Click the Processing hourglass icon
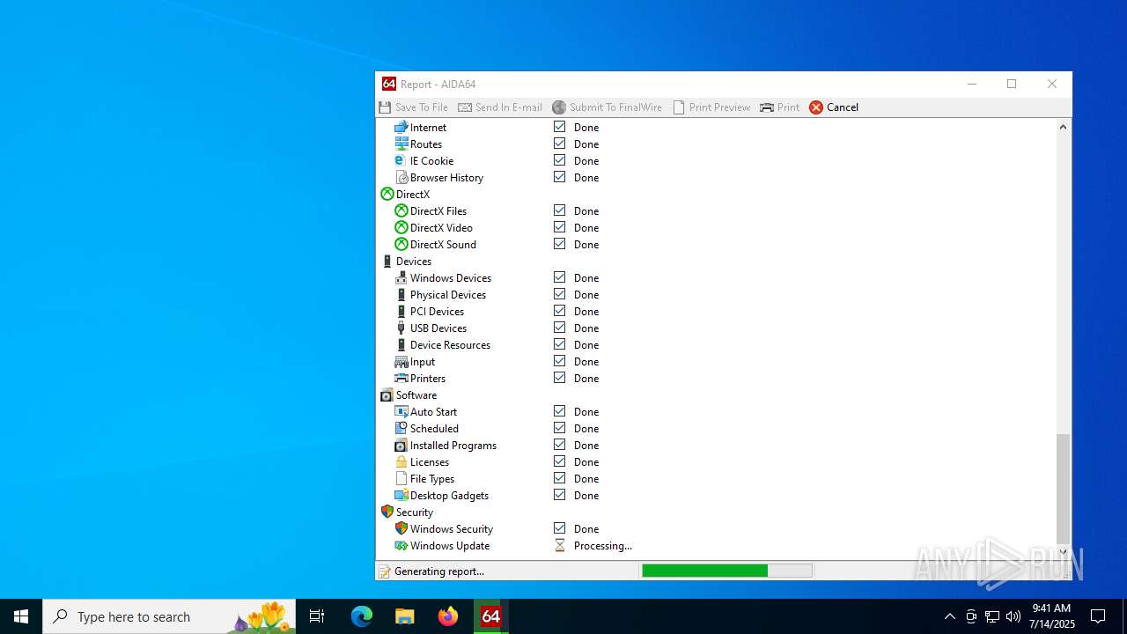This screenshot has height=634, width=1127. (559, 545)
